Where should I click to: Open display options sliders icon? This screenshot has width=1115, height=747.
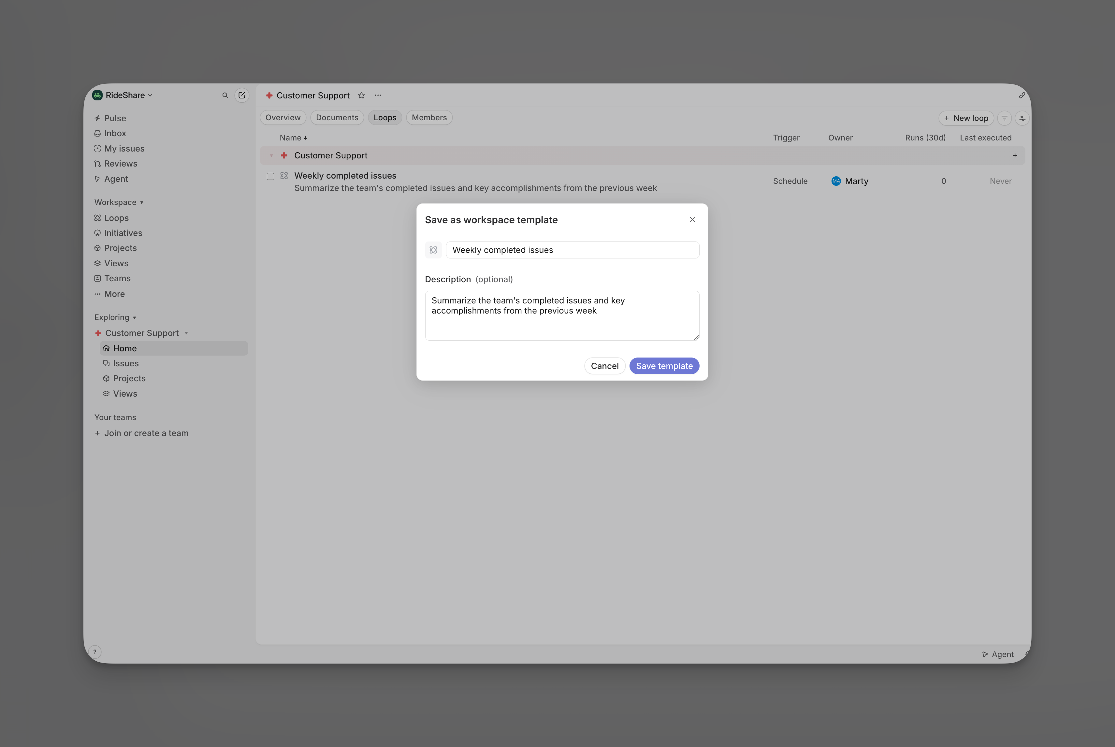click(1022, 118)
